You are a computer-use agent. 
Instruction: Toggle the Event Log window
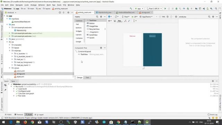click(213, 115)
